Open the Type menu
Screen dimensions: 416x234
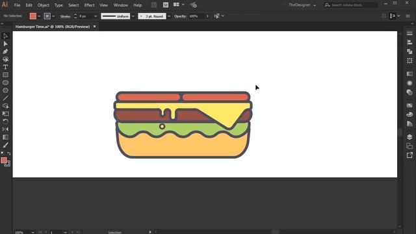(x=58, y=5)
